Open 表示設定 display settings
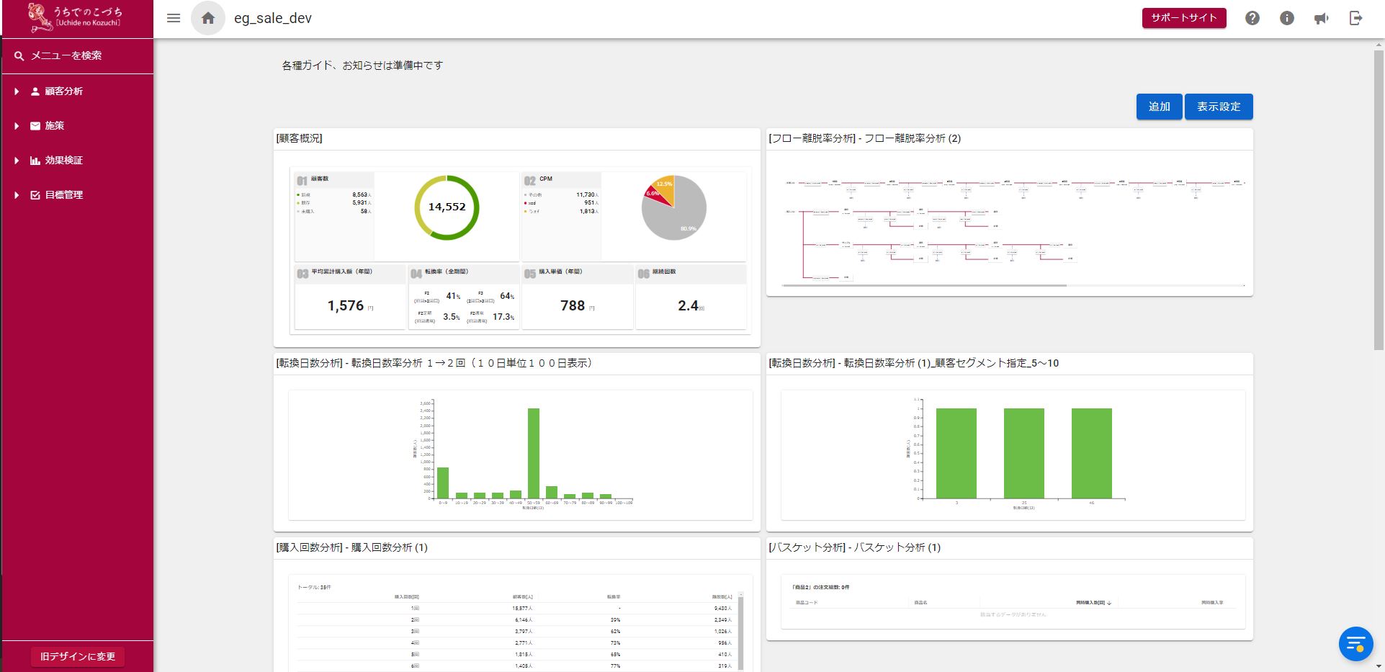Screen dimensions: 1385x672 point(1218,107)
